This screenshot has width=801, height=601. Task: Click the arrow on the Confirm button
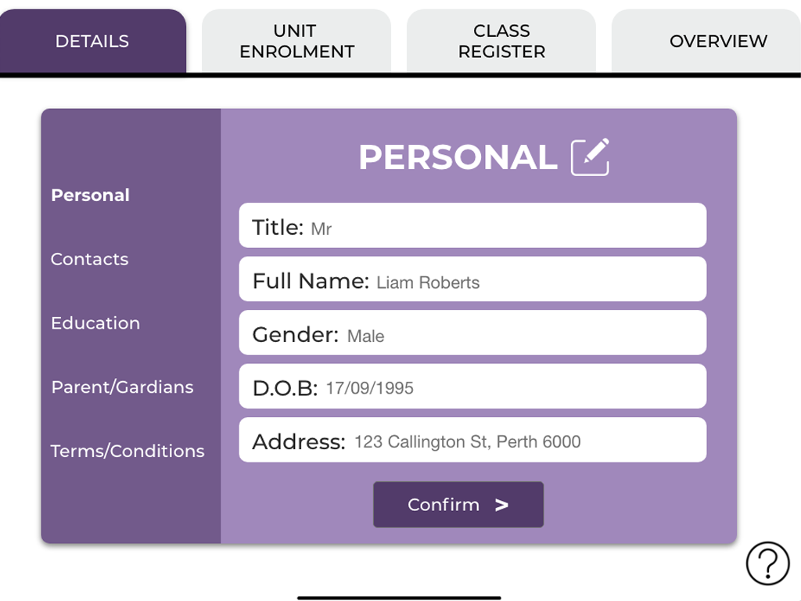tap(501, 505)
